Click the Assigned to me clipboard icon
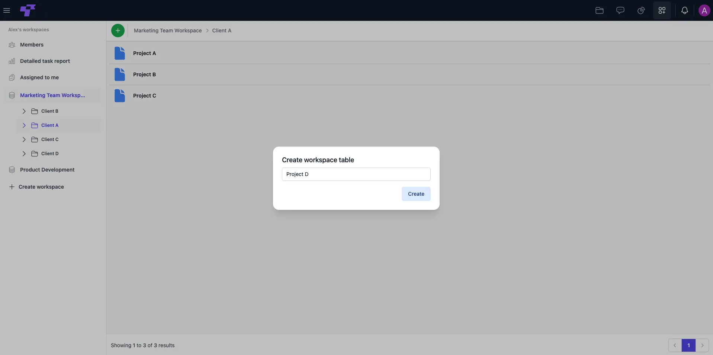The height and width of the screenshot is (355, 713). pyautogui.click(x=12, y=77)
